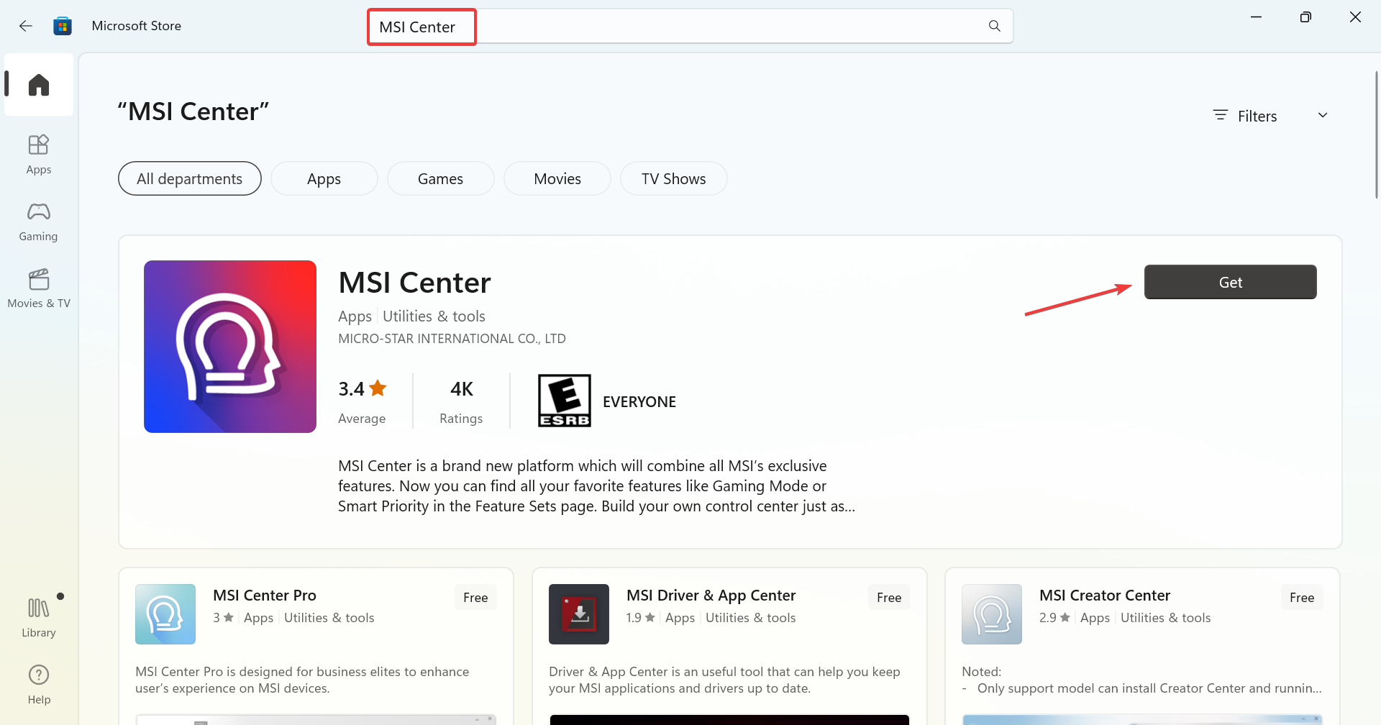Image resolution: width=1381 pixels, height=725 pixels.
Task: Open the Apps sidebar section
Action: [x=39, y=154]
